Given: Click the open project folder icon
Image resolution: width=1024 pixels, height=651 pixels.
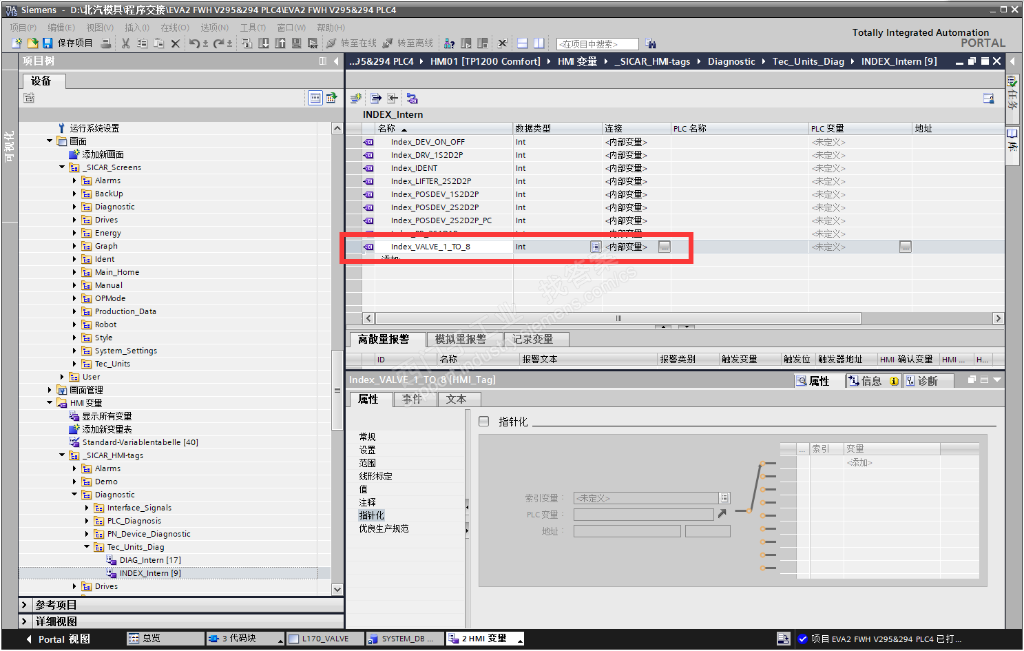Looking at the screenshot, I should [32, 43].
